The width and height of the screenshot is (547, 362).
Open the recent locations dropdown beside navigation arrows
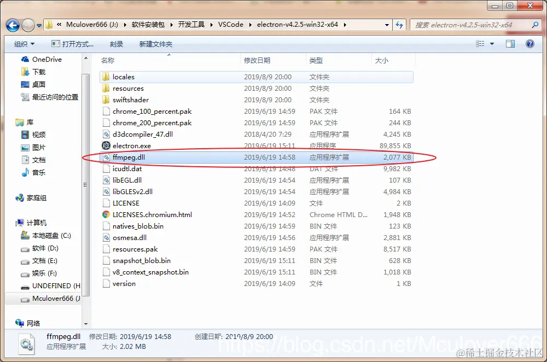tap(39, 26)
